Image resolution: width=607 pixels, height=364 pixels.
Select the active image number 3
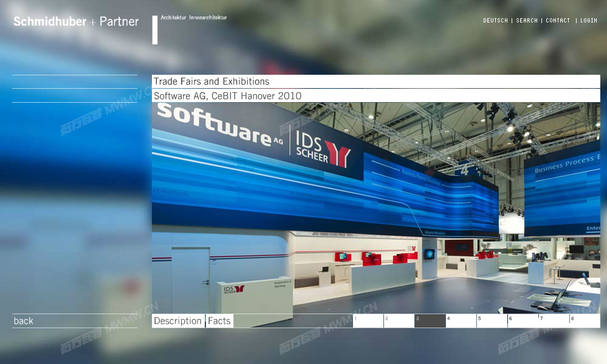click(430, 321)
